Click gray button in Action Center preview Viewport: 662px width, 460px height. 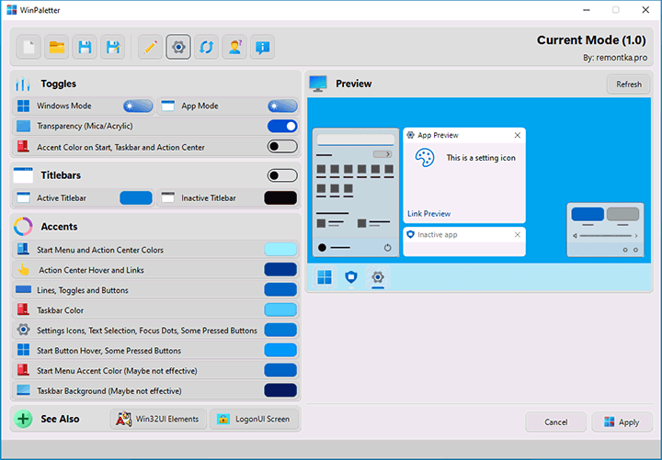pos(622,214)
